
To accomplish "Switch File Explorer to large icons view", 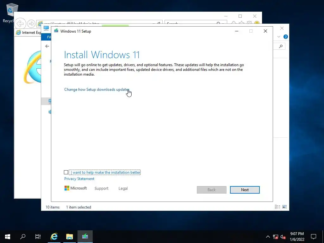I will [x=284, y=207].
